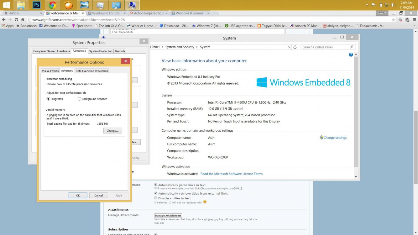This screenshot has height=235, width=418.
Task: Open the Apps shortcut in bookmarks bar
Action: (8, 26)
